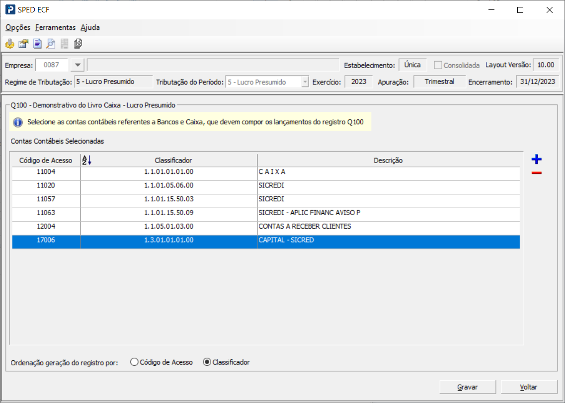Select CONTAS A RECEBER CLIENTES row
565x403 pixels.
tap(266, 228)
